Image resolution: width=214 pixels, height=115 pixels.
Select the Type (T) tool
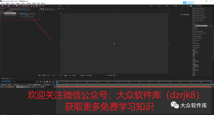pyautogui.click(x=28, y=6)
